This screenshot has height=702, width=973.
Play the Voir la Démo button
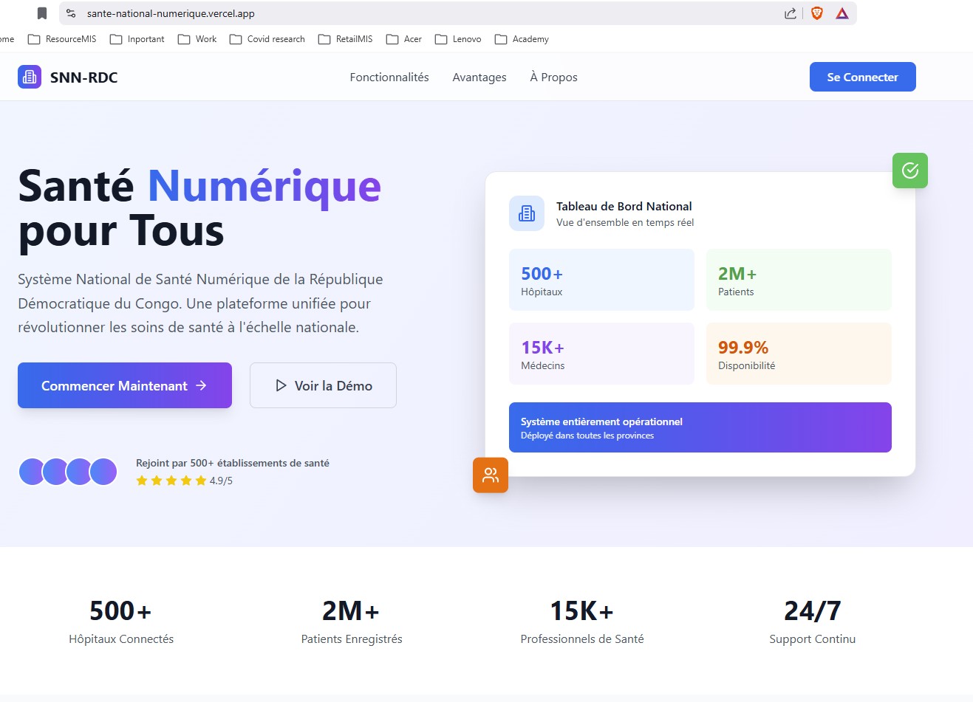click(323, 385)
